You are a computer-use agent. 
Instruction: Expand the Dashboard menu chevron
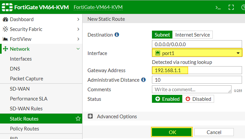[x=78, y=19]
